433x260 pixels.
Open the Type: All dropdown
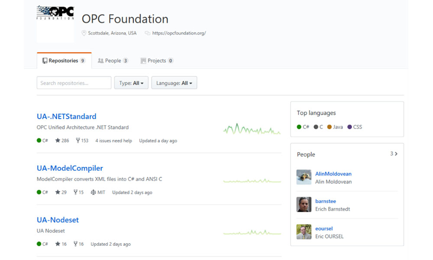pos(131,83)
